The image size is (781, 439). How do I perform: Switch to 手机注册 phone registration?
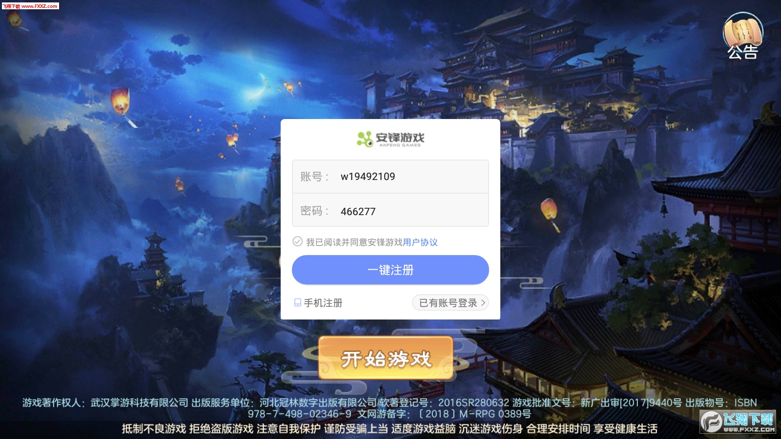point(318,303)
